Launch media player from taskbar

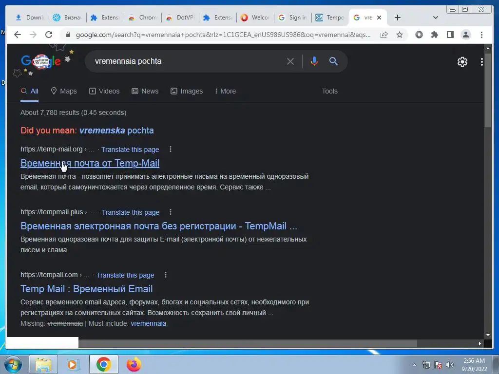click(73, 364)
